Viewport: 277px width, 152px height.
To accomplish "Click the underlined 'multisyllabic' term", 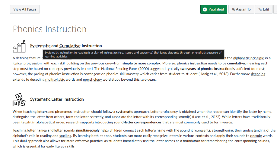I will [55, 80].
